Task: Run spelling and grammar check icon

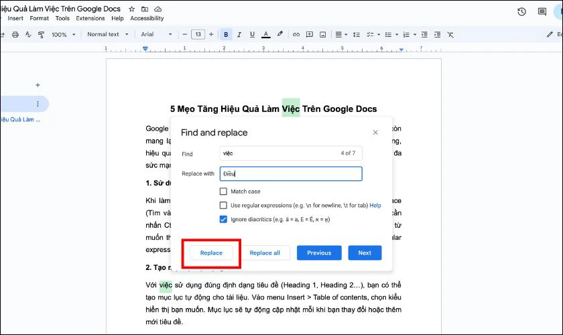Action: pyautogui.click(x=28, y=34)
